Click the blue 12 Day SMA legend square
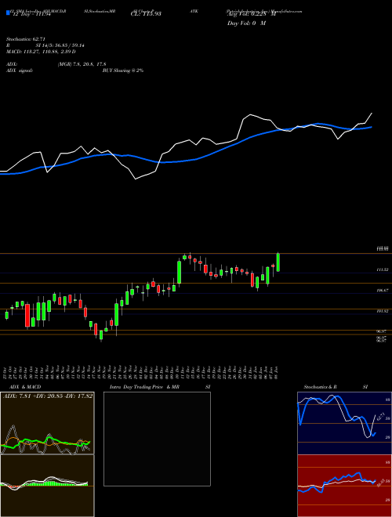Image resolution: width=392 pixels, height=517 pixels. click(8, 13)
